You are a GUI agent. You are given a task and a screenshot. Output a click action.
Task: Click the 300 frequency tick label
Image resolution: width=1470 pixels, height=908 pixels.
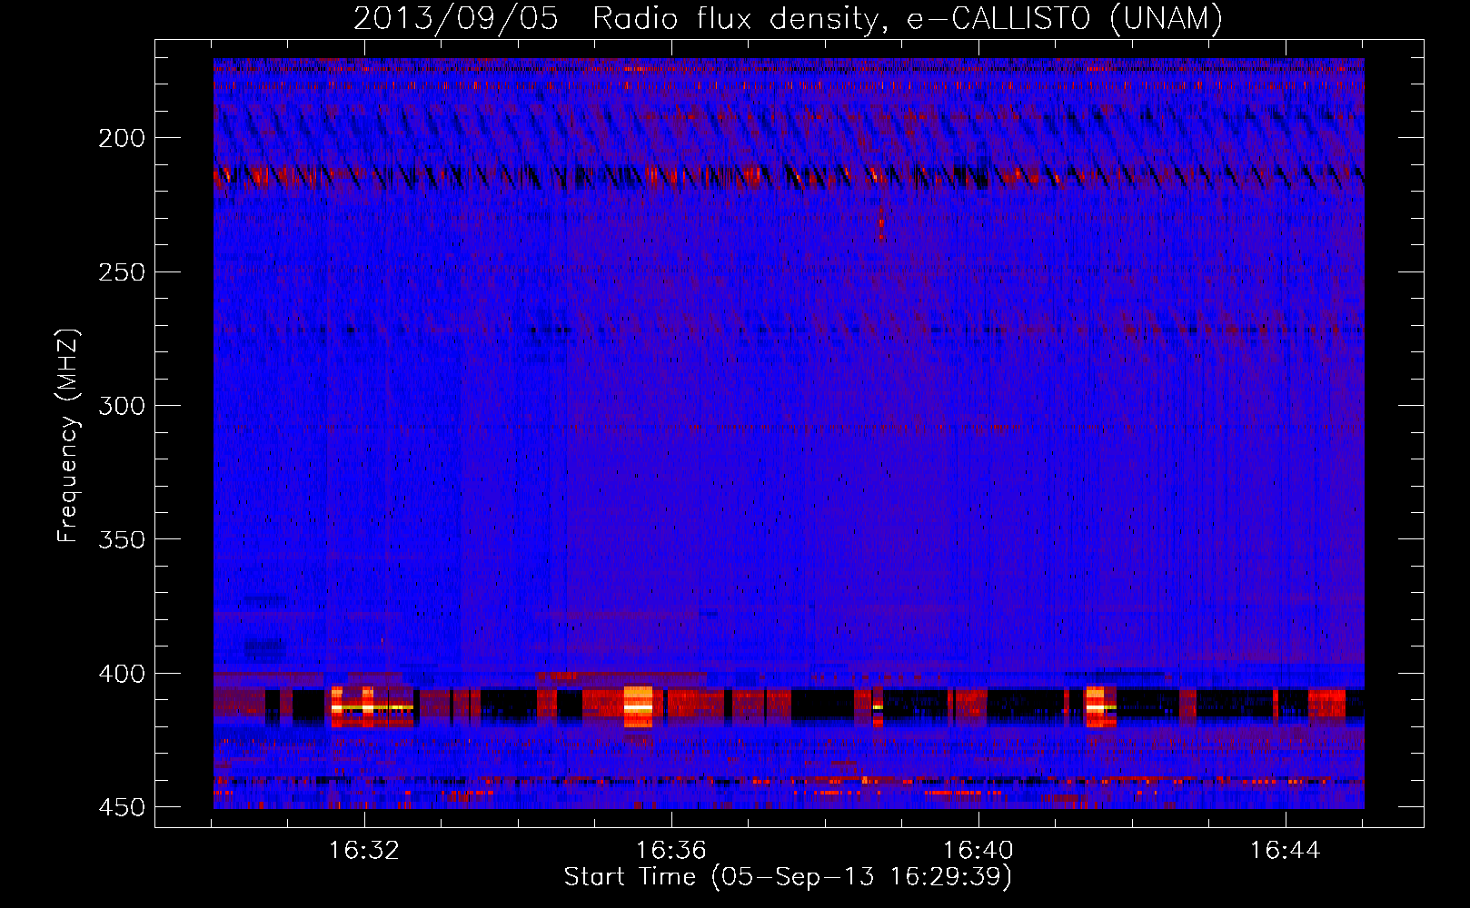point(122,406)
